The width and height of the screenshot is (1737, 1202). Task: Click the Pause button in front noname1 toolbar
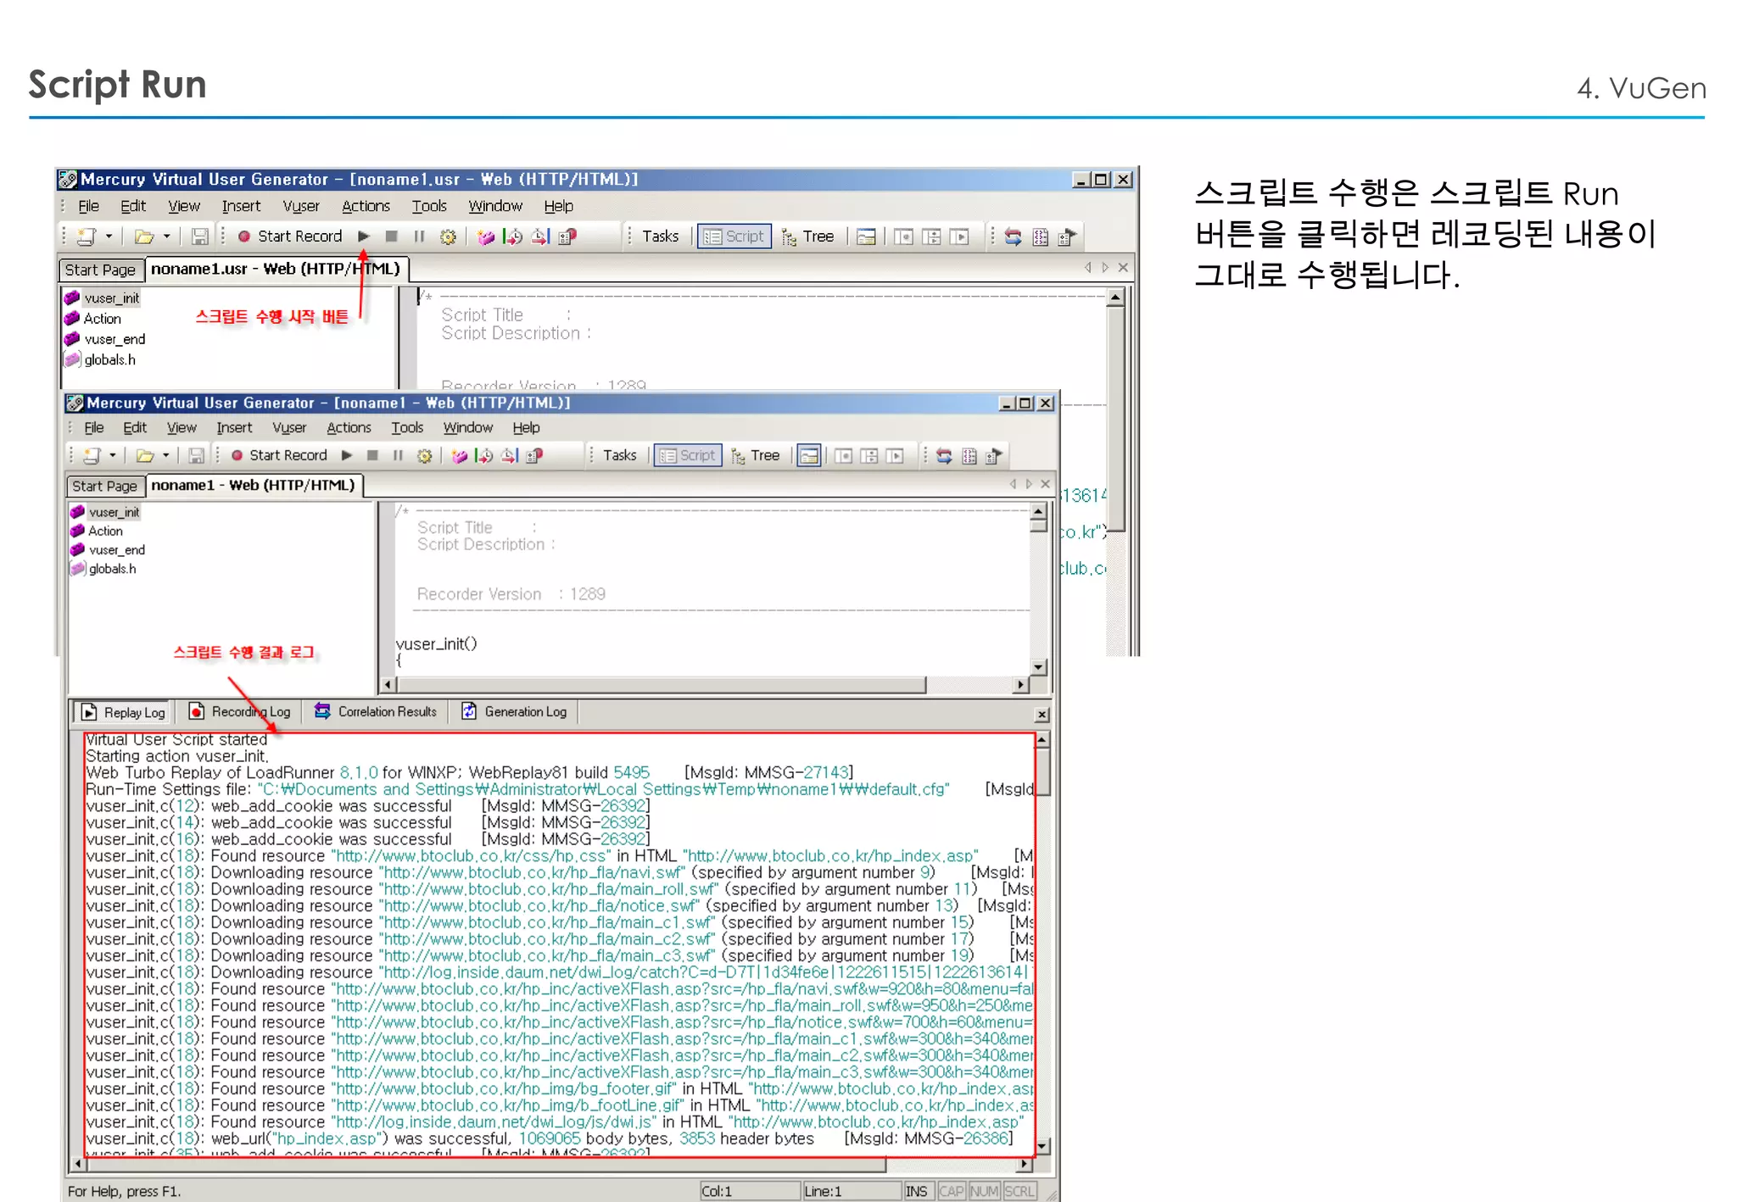pos(398,455)
